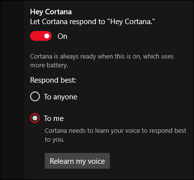Click the "Hey Cortana" bold heading
This screenshot has height=180, width=194.
point(51,12)
